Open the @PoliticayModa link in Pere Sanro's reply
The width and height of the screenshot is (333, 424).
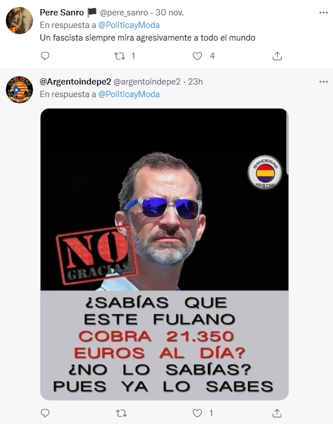[x=129, y=25]
